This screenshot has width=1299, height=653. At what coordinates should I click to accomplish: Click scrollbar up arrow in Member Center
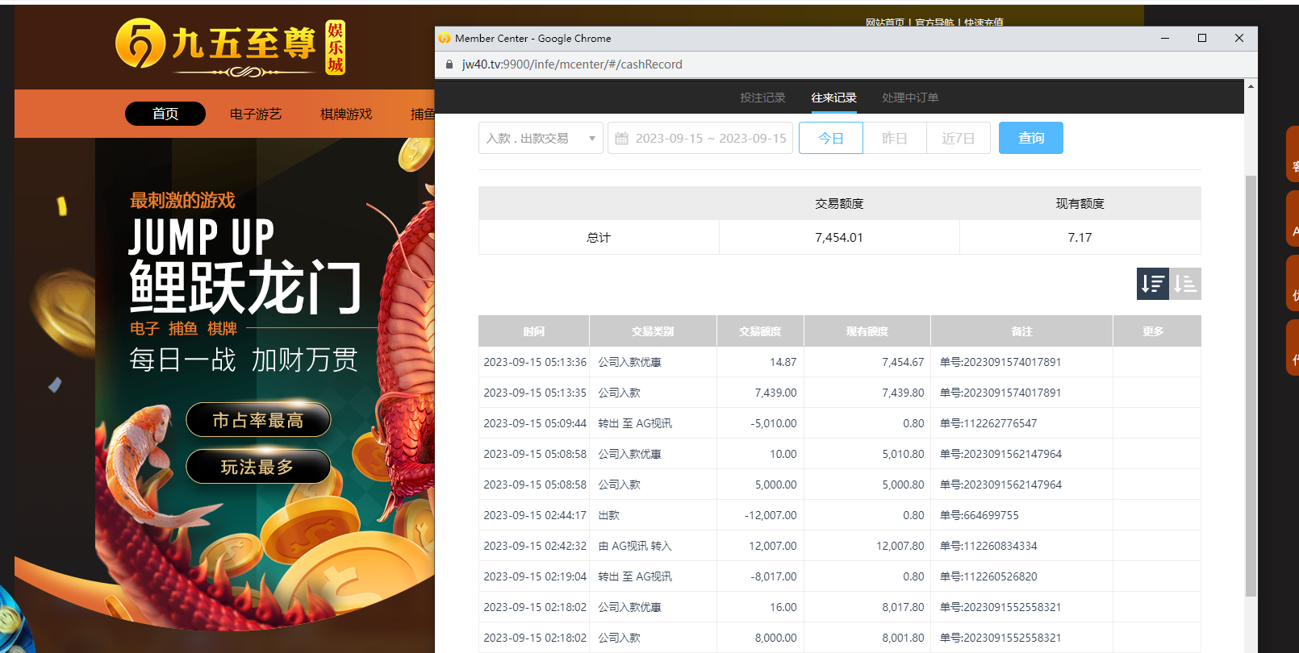point(1251,86)
